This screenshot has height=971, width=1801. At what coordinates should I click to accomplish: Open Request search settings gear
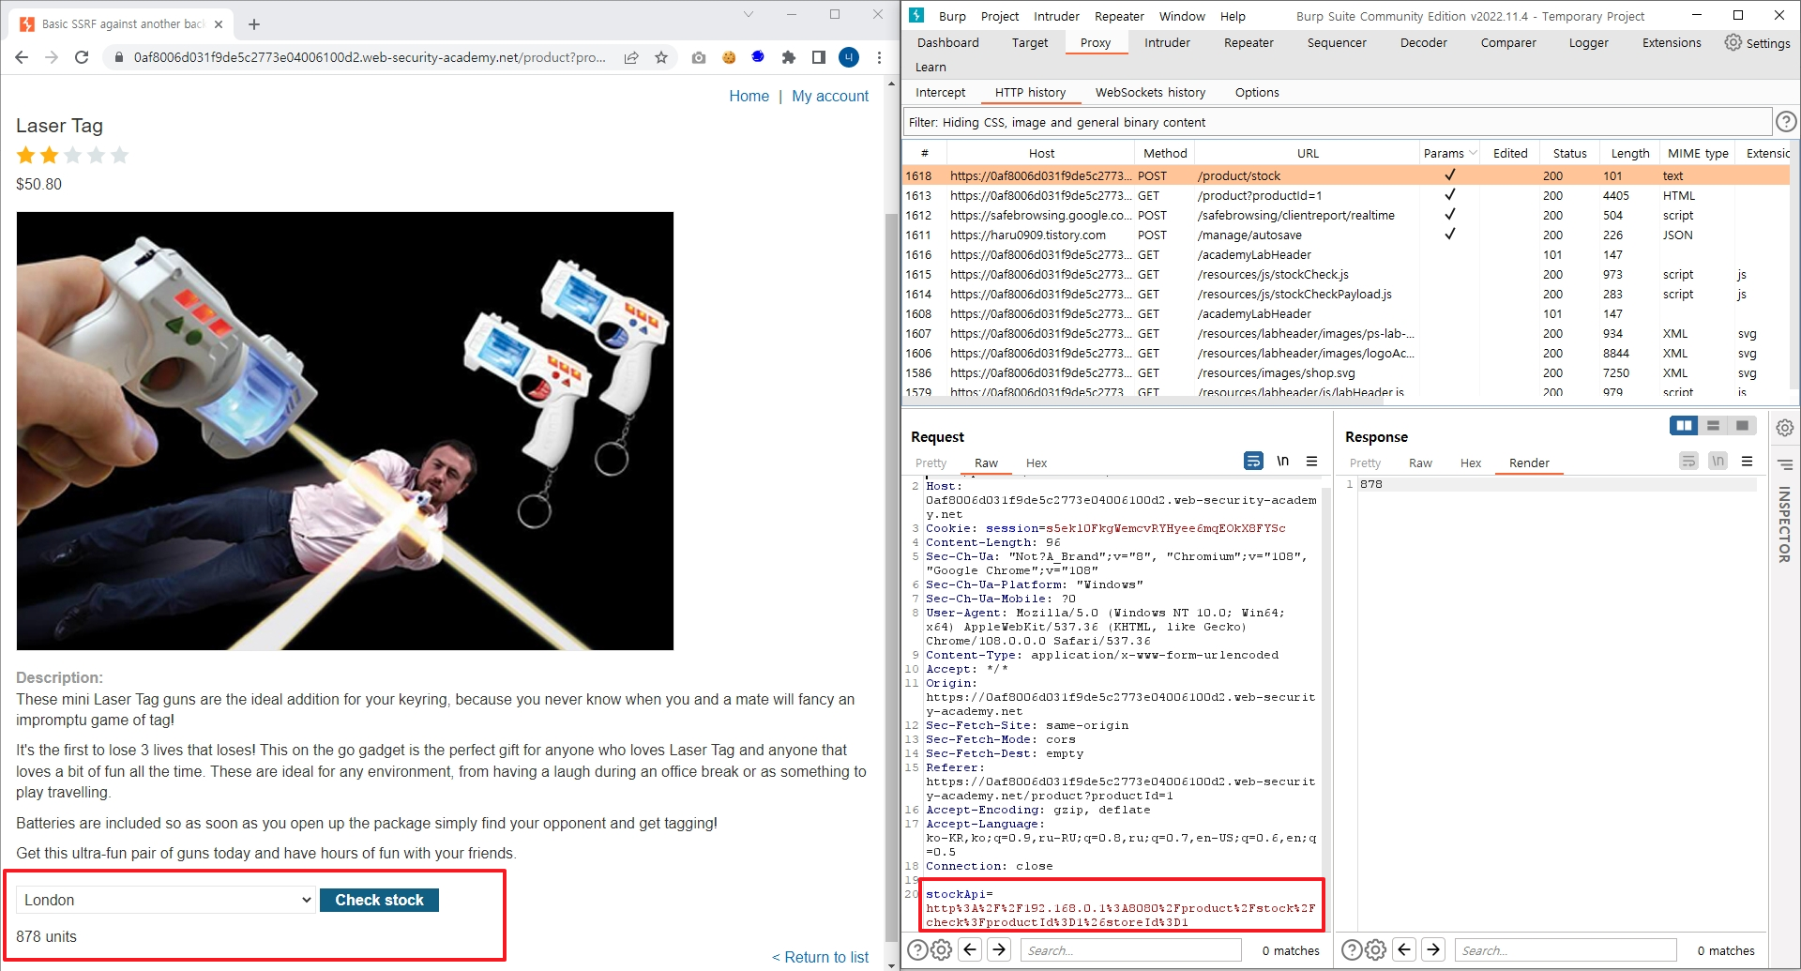(x=942, y=949)
